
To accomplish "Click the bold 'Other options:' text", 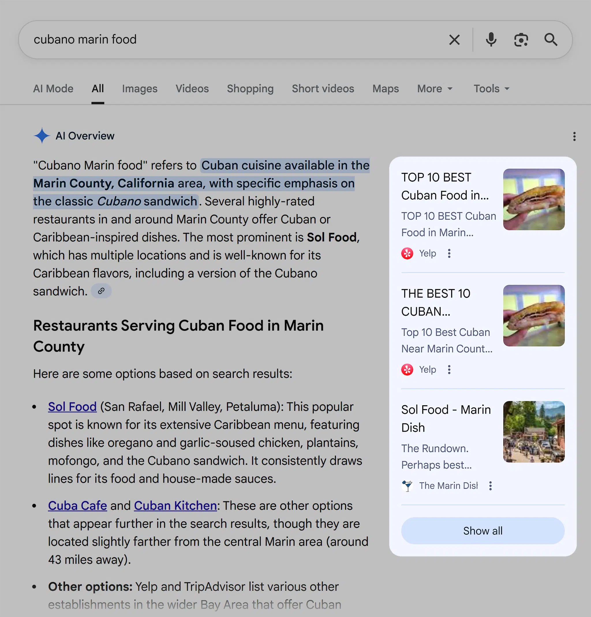I will coord(90,586).
